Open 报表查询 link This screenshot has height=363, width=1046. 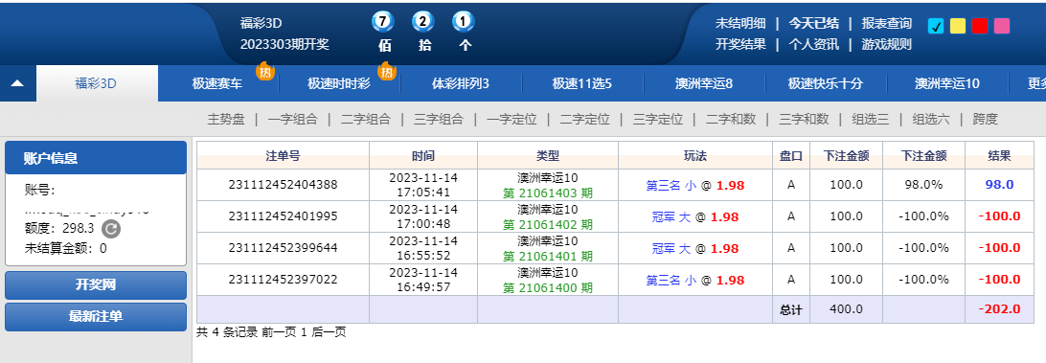887,23
